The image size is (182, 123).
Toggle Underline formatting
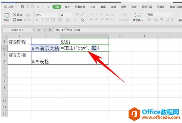click(x=47, y=20)
